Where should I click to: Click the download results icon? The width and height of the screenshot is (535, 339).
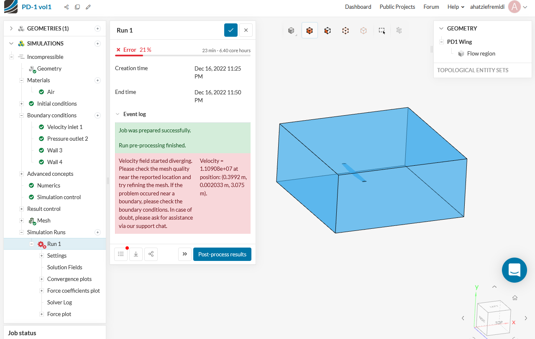(x=136, y=254)
